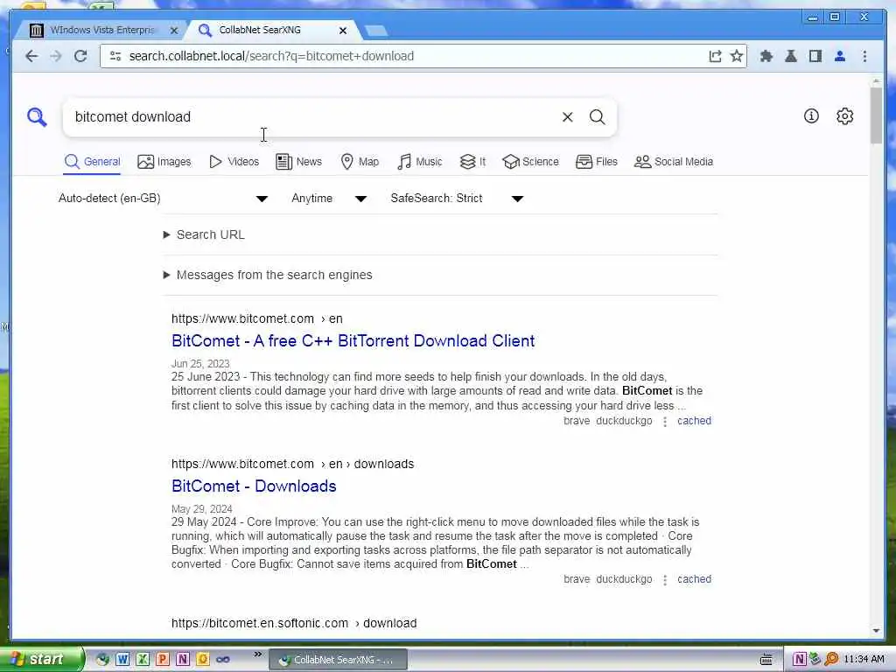The image size is (896, 672).
Task: Click the bitcomet.en.softonic.com result URL
Action: tap(294, 623)
